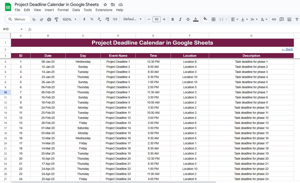Open the Google Sheets home logo
The height and width of the screenshot is (183, 300).
8,7
